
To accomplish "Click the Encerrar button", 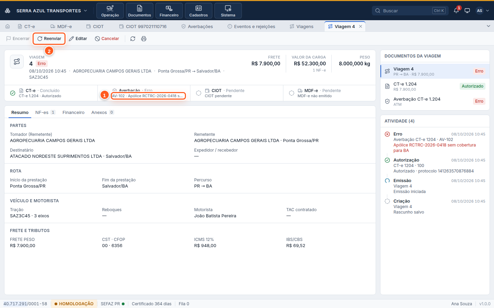I will point(18,39).
